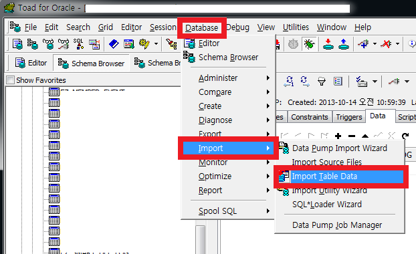Click the yellow gear options icon
The width and height of the screenshot is (416, 254).
(144, 44)
